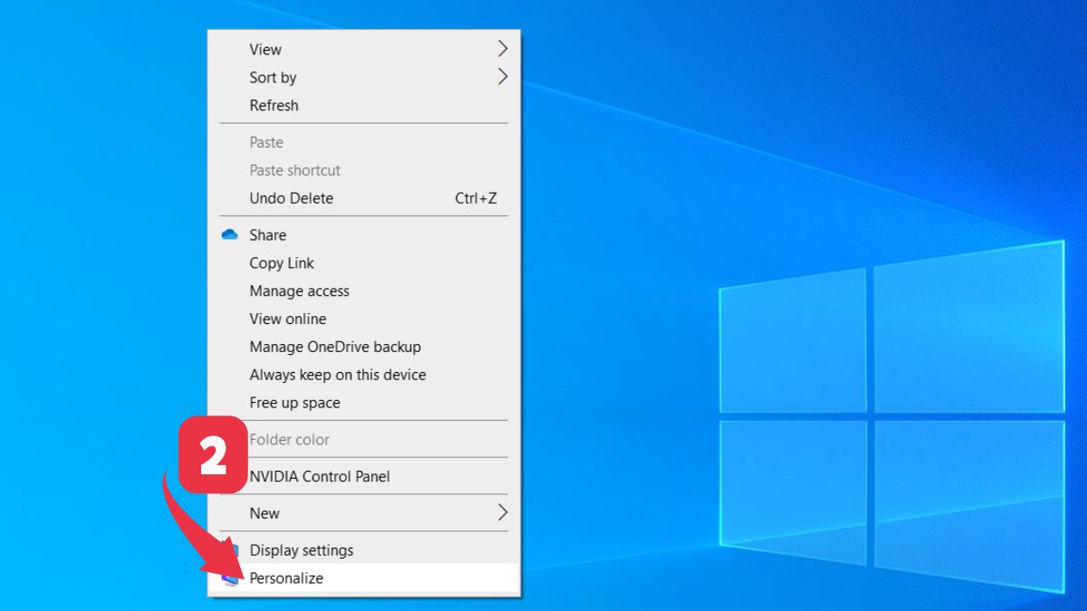Screen dimensions: 1087x611
Task: Click the red number 2 badge
Action: point(213,455)
